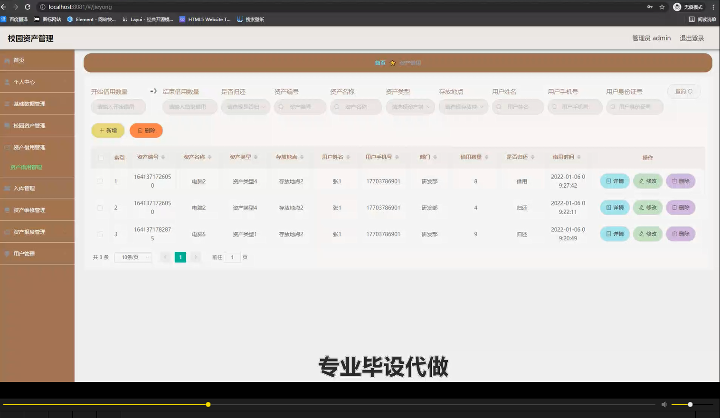Select the 首页 home icon in sidebar
The height and width of the screenshot is (418, 720).
point(8,60)
